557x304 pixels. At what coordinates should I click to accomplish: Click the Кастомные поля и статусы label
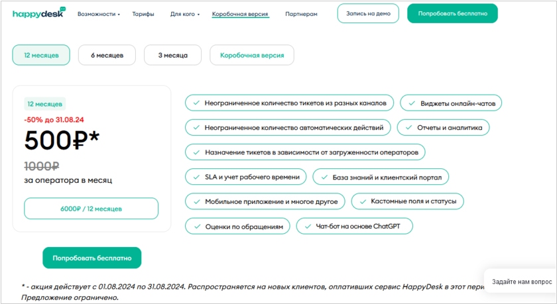(414, 201)
